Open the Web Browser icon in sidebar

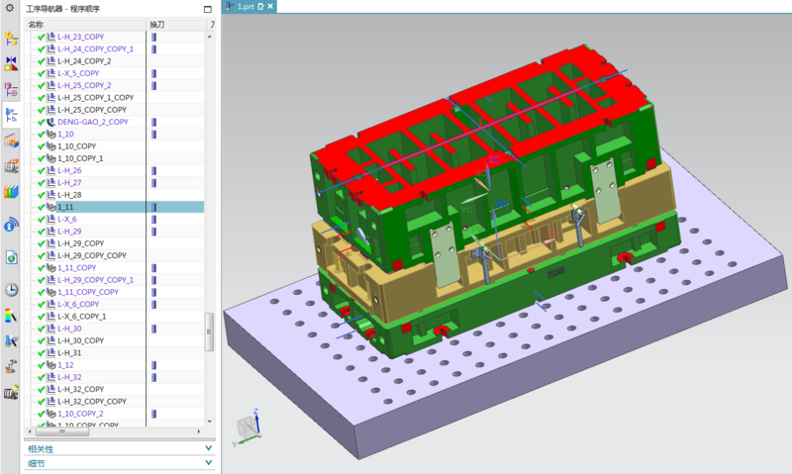click(x=12, y=257)
